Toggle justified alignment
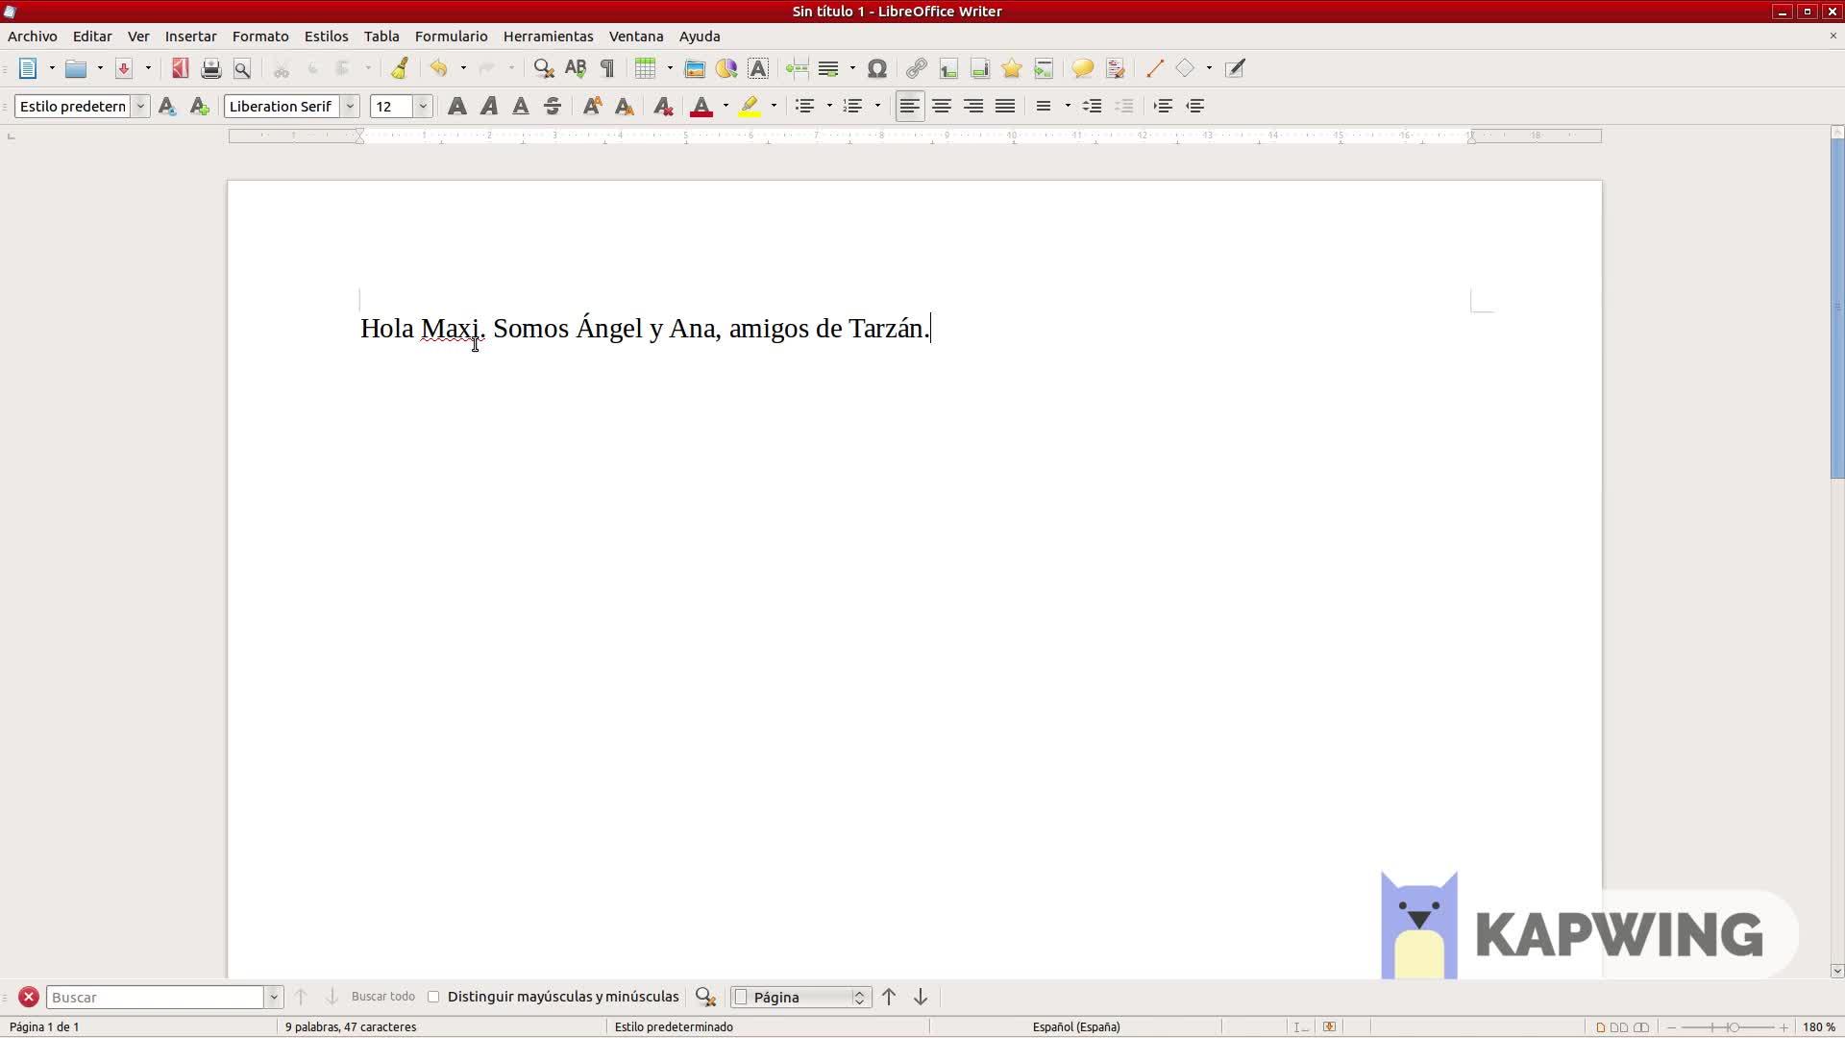 tap(1005, 106)
